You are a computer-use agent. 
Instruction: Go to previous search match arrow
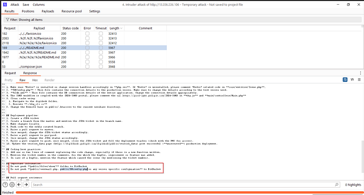[x=19, y=185]
